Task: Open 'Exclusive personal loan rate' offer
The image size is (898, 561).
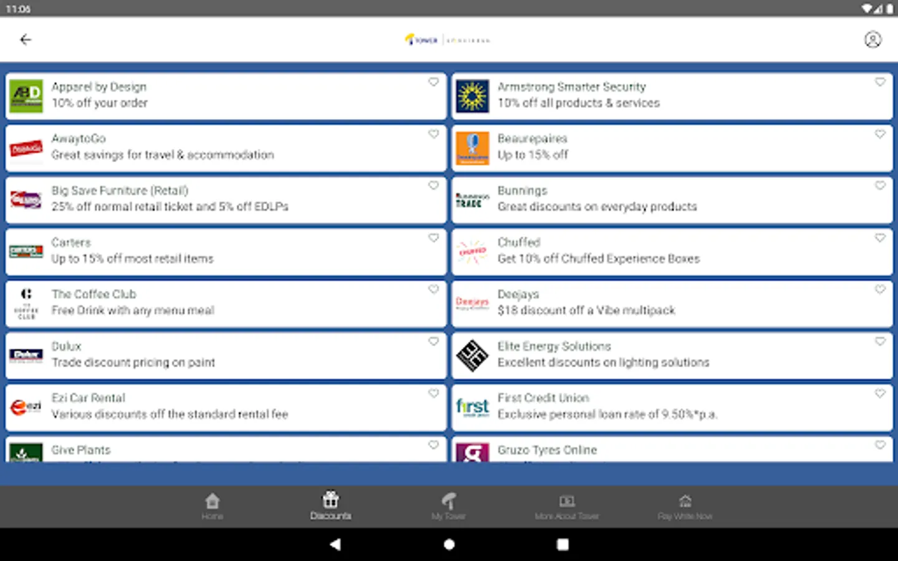Action: [607, 415]
